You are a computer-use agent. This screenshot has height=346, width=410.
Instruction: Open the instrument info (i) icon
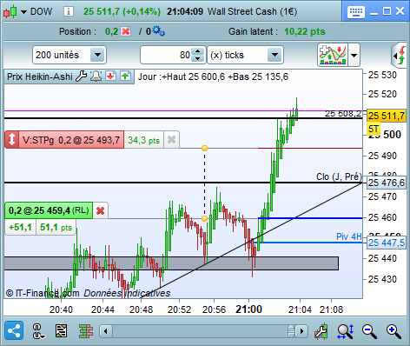[69, 11]
